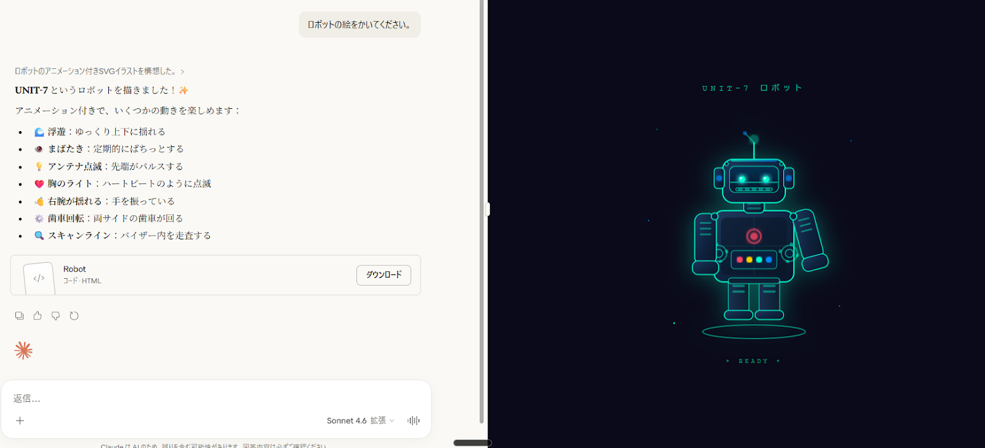Click the panel divider resize handle
The image size is (985, 448).
click(488, 209)
